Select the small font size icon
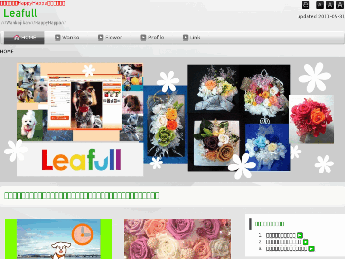 point(320,5)
